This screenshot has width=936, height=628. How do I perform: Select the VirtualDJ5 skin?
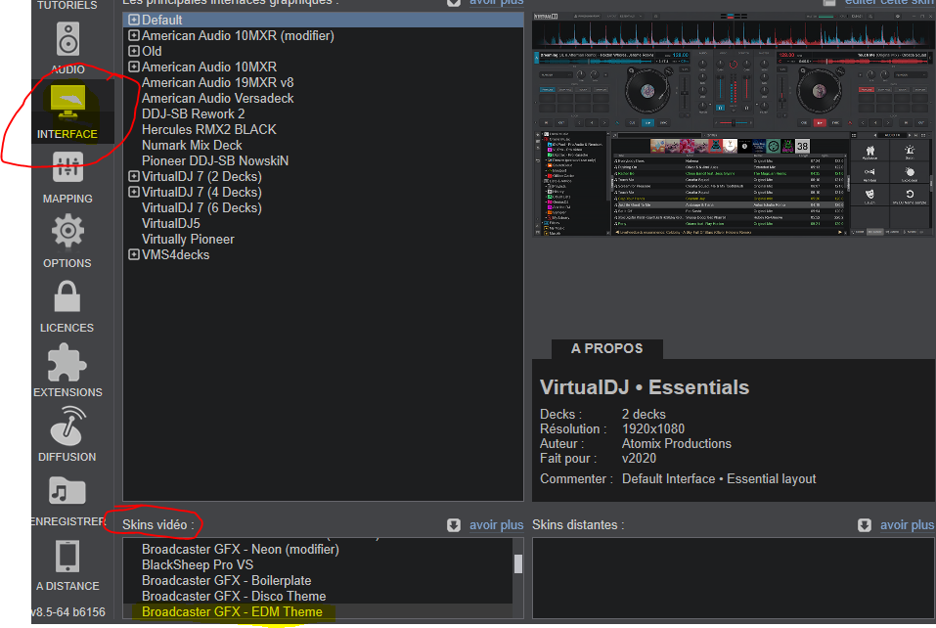pos(171,223)
